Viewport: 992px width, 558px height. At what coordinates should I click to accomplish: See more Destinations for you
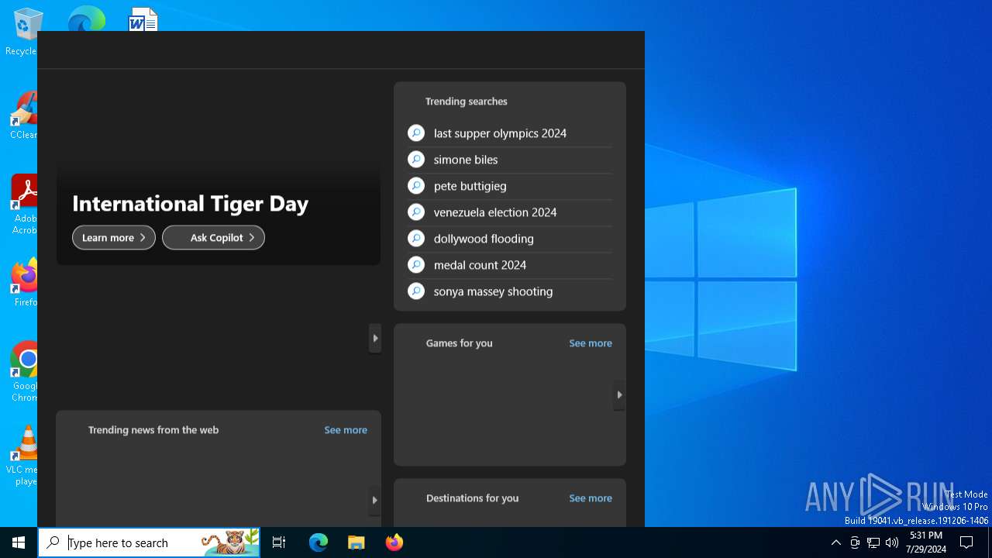click(591, 498)
